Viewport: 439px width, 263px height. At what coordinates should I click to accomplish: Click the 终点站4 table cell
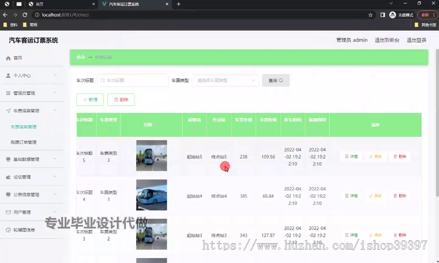pos(219,196)
